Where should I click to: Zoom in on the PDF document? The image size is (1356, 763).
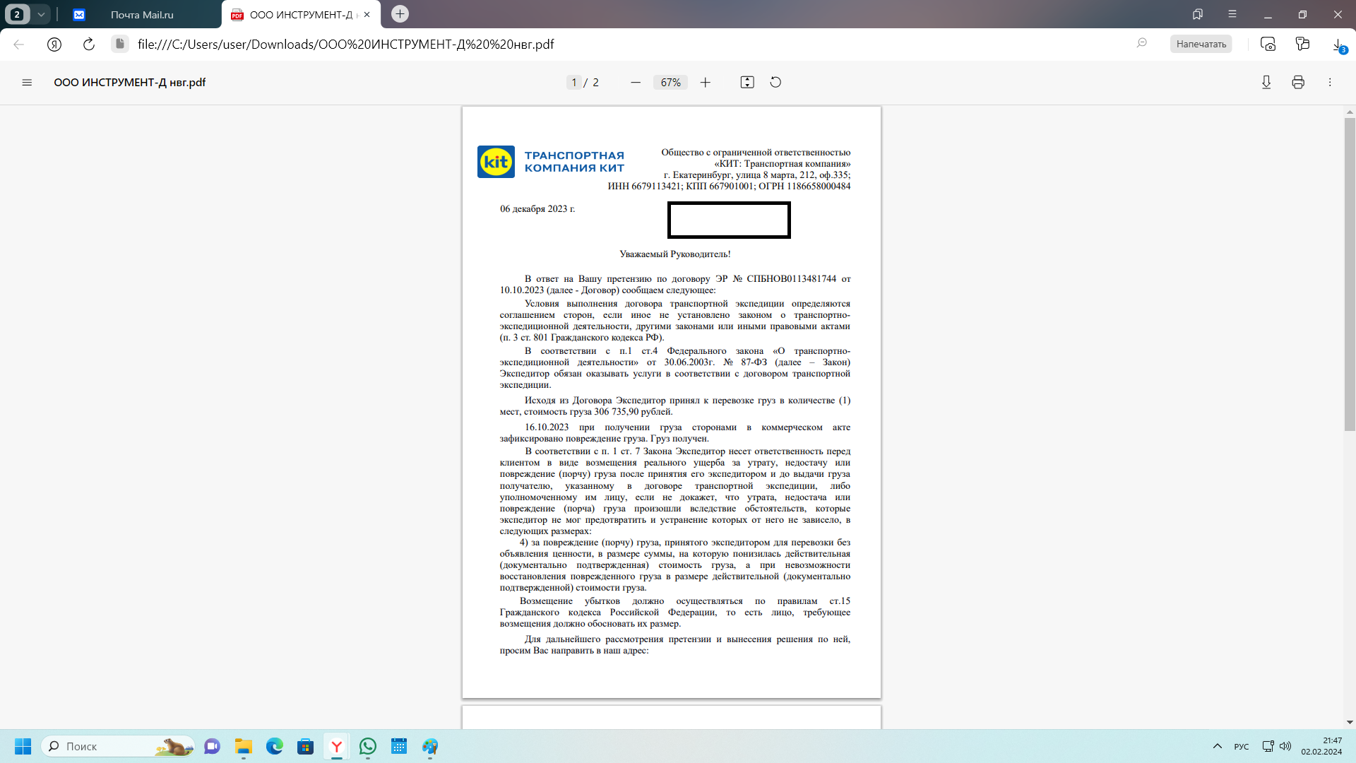click(x=705, y=83)
